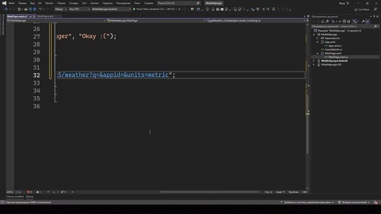Screen dimensions: 381x214
Task: Click line number 27 in the gutter
Action: (x=36, y=37)
